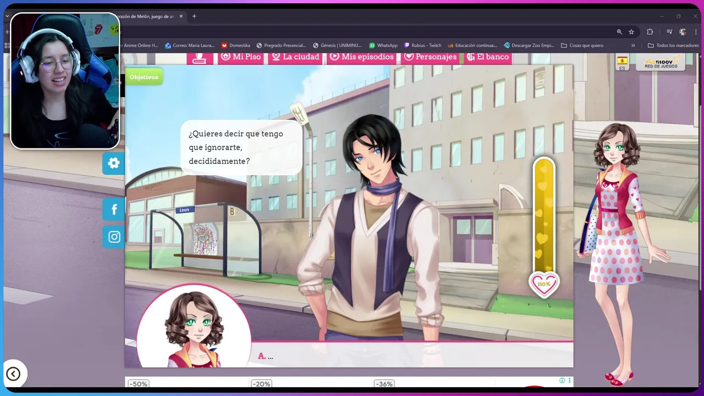Click the Objetivos green button
The image size is (704, 396).
coord(144,77)
